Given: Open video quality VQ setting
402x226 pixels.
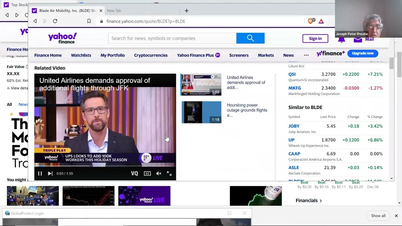Looking at the screenshot, I should click(x=134, y=173).
